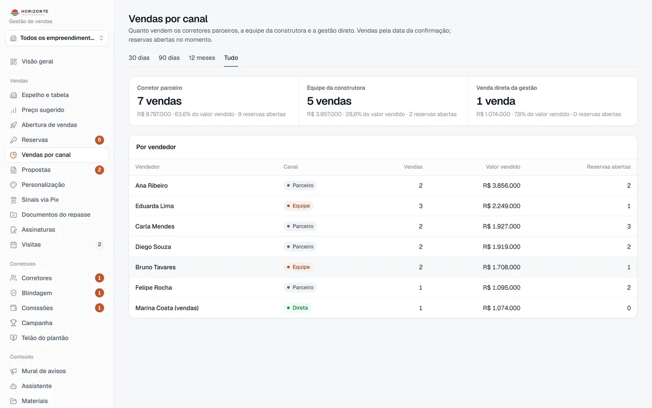The width and height of the screenshot is (652, 408).
Task: Click the Felipe Rocha row name
Action: pyautogui.click(x=154, y=287)
